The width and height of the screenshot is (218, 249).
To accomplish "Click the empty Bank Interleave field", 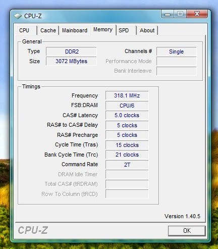I will point(176,71).
